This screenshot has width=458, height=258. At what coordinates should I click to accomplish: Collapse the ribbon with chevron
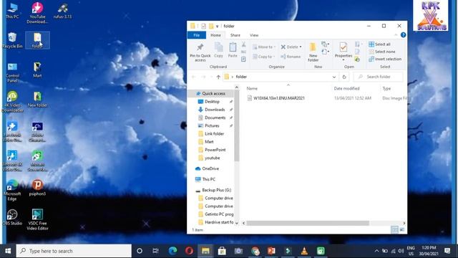(396, 35)
